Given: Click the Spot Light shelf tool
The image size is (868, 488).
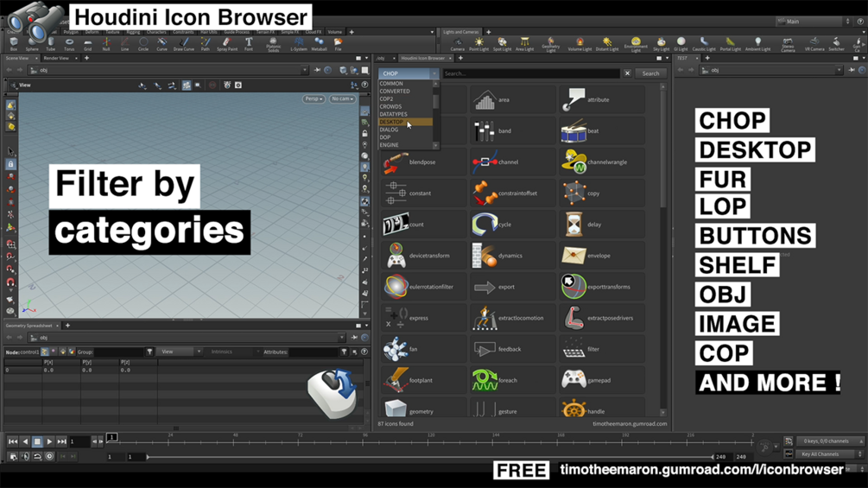Looking at the screenshot, I should point(502,45).
